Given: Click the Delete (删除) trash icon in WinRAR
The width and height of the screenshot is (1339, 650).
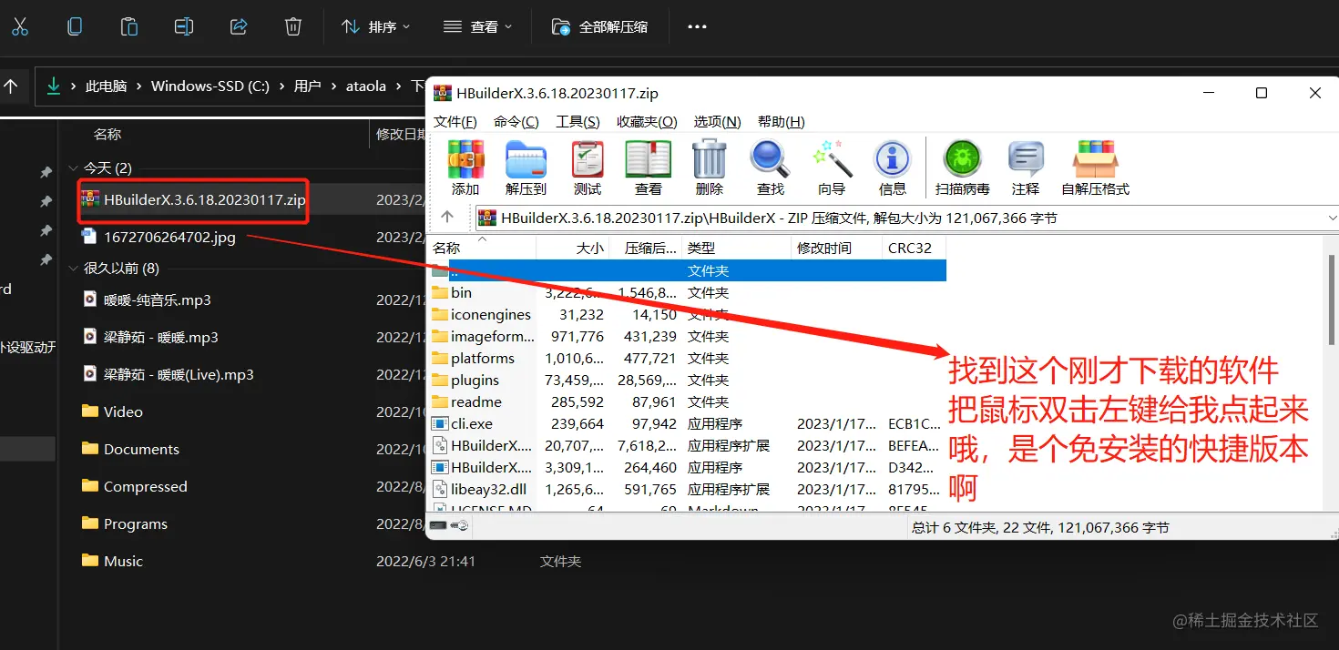Looking at the screenshot, I should (710, 168).
